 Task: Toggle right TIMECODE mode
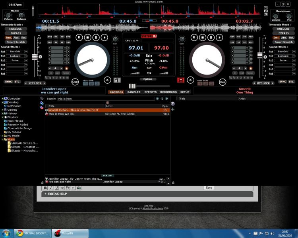283,29
